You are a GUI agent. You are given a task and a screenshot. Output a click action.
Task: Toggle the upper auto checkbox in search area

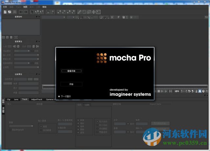[128, 124]
